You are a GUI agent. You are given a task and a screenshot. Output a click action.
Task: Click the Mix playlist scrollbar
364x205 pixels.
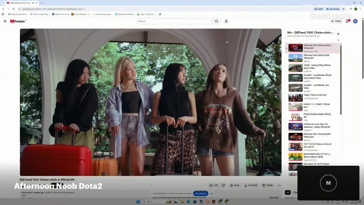pyautogui.click(x=341, y=80)
